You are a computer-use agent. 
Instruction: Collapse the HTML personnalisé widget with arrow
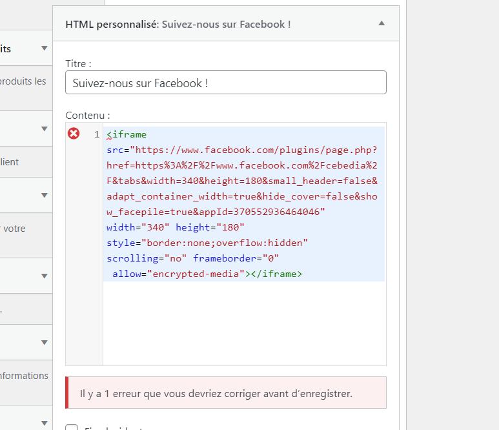(382, 23)
